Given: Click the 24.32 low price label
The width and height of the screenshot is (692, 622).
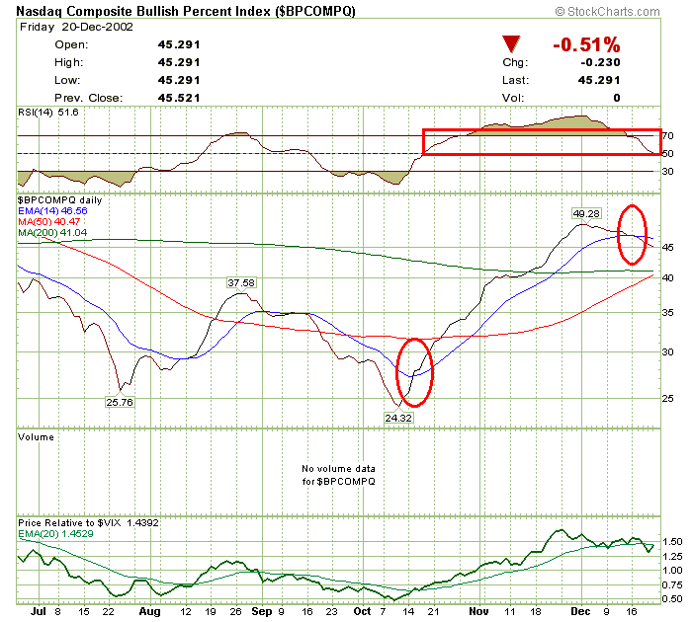Looking at the screenshot, I should (398, 418).
